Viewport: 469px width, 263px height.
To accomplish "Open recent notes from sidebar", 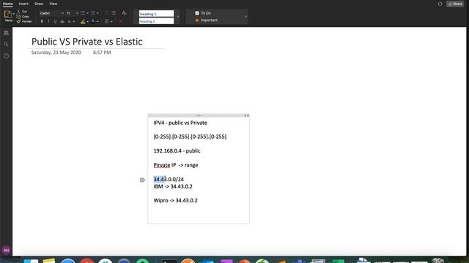I will coord(6,56).
